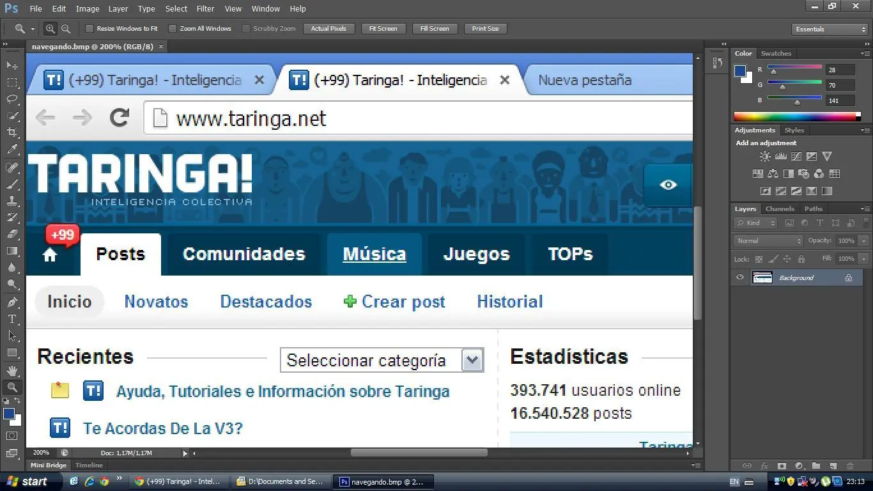
Task: Select the Brush tool
Action: [x=12, y=184]
